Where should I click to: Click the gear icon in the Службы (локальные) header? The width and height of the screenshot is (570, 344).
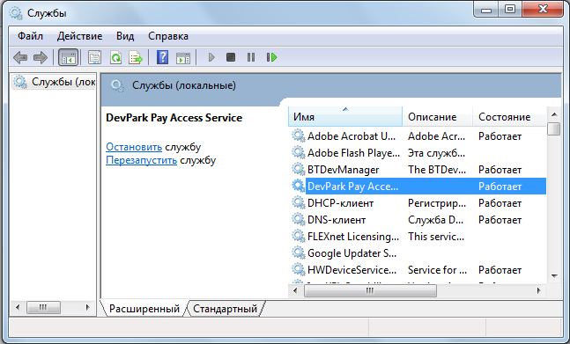click(117, 85)
